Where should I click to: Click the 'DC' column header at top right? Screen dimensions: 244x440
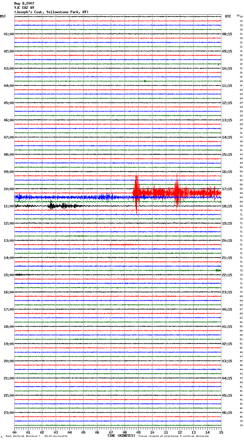(x=238, y=15)
